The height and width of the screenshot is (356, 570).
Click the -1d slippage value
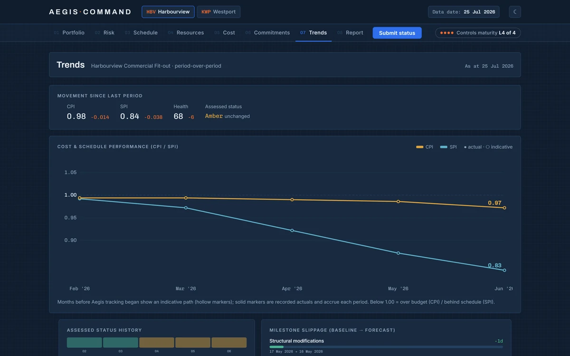tap(499, 341)
